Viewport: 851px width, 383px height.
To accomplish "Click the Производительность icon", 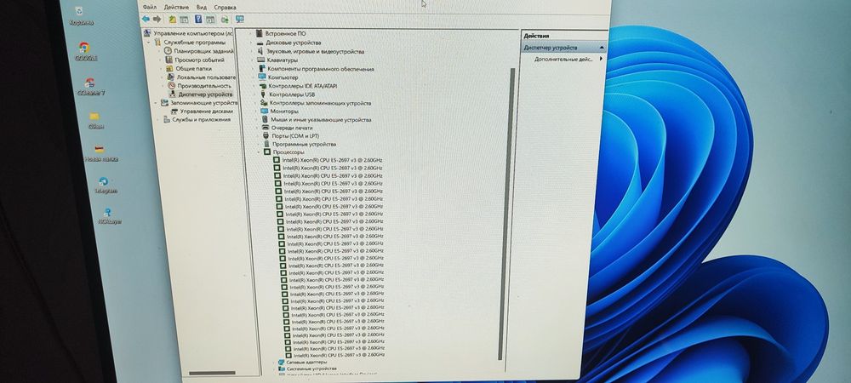I will 172,86.
